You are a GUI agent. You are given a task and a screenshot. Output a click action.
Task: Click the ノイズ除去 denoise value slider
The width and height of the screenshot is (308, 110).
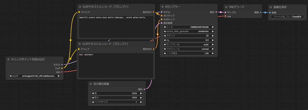189,53
